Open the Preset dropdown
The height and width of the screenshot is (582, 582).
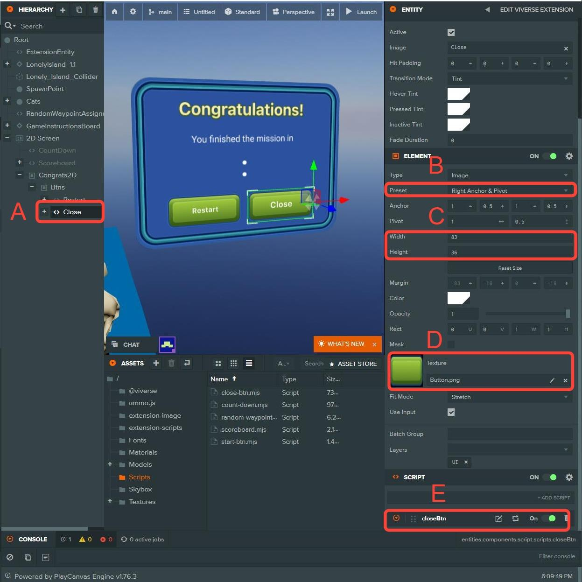[x=510, y=190]
